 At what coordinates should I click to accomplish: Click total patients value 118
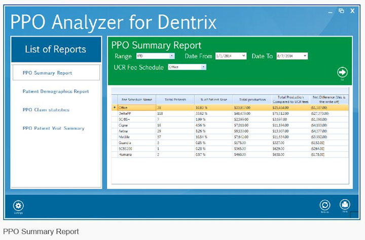point(160,114)
